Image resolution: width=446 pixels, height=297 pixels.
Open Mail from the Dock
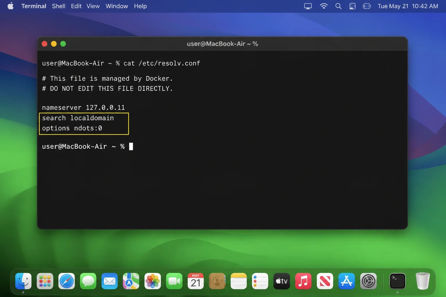(109, 281)
